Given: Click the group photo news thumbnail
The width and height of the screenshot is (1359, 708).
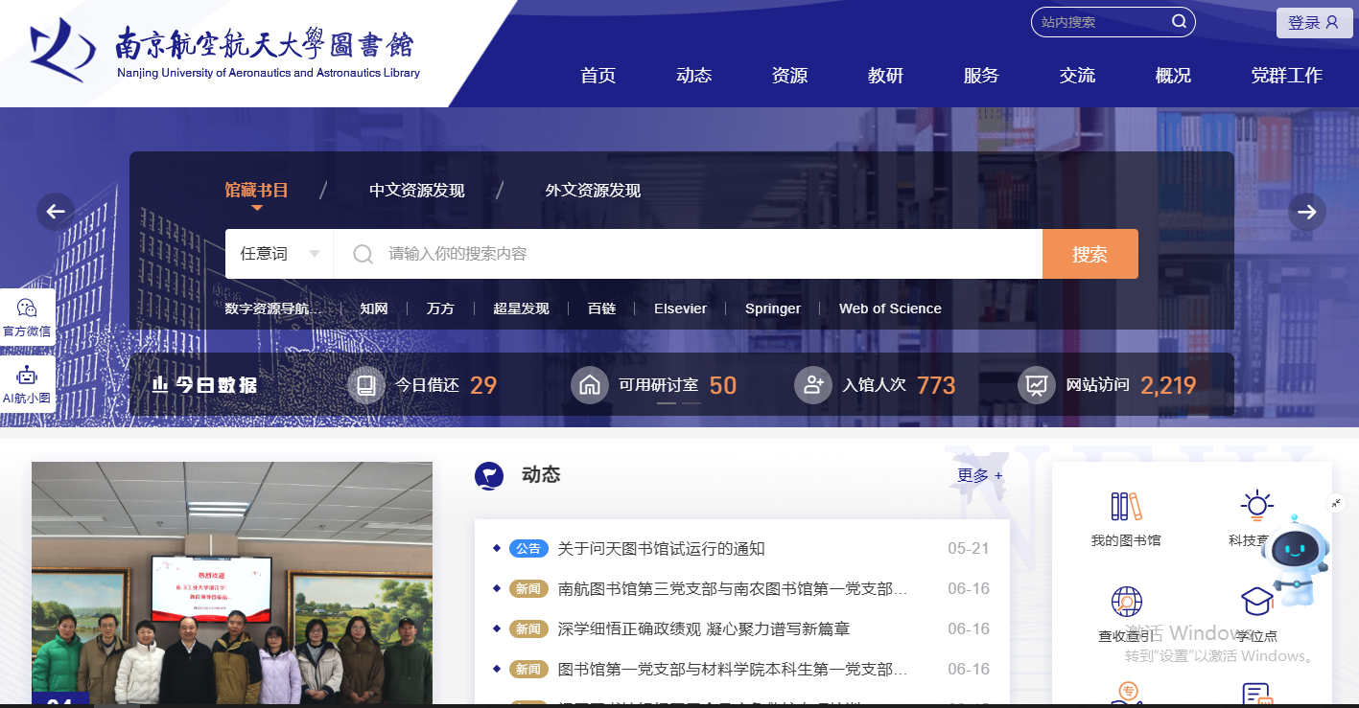Looking at the screenshot, I should 232,583.
